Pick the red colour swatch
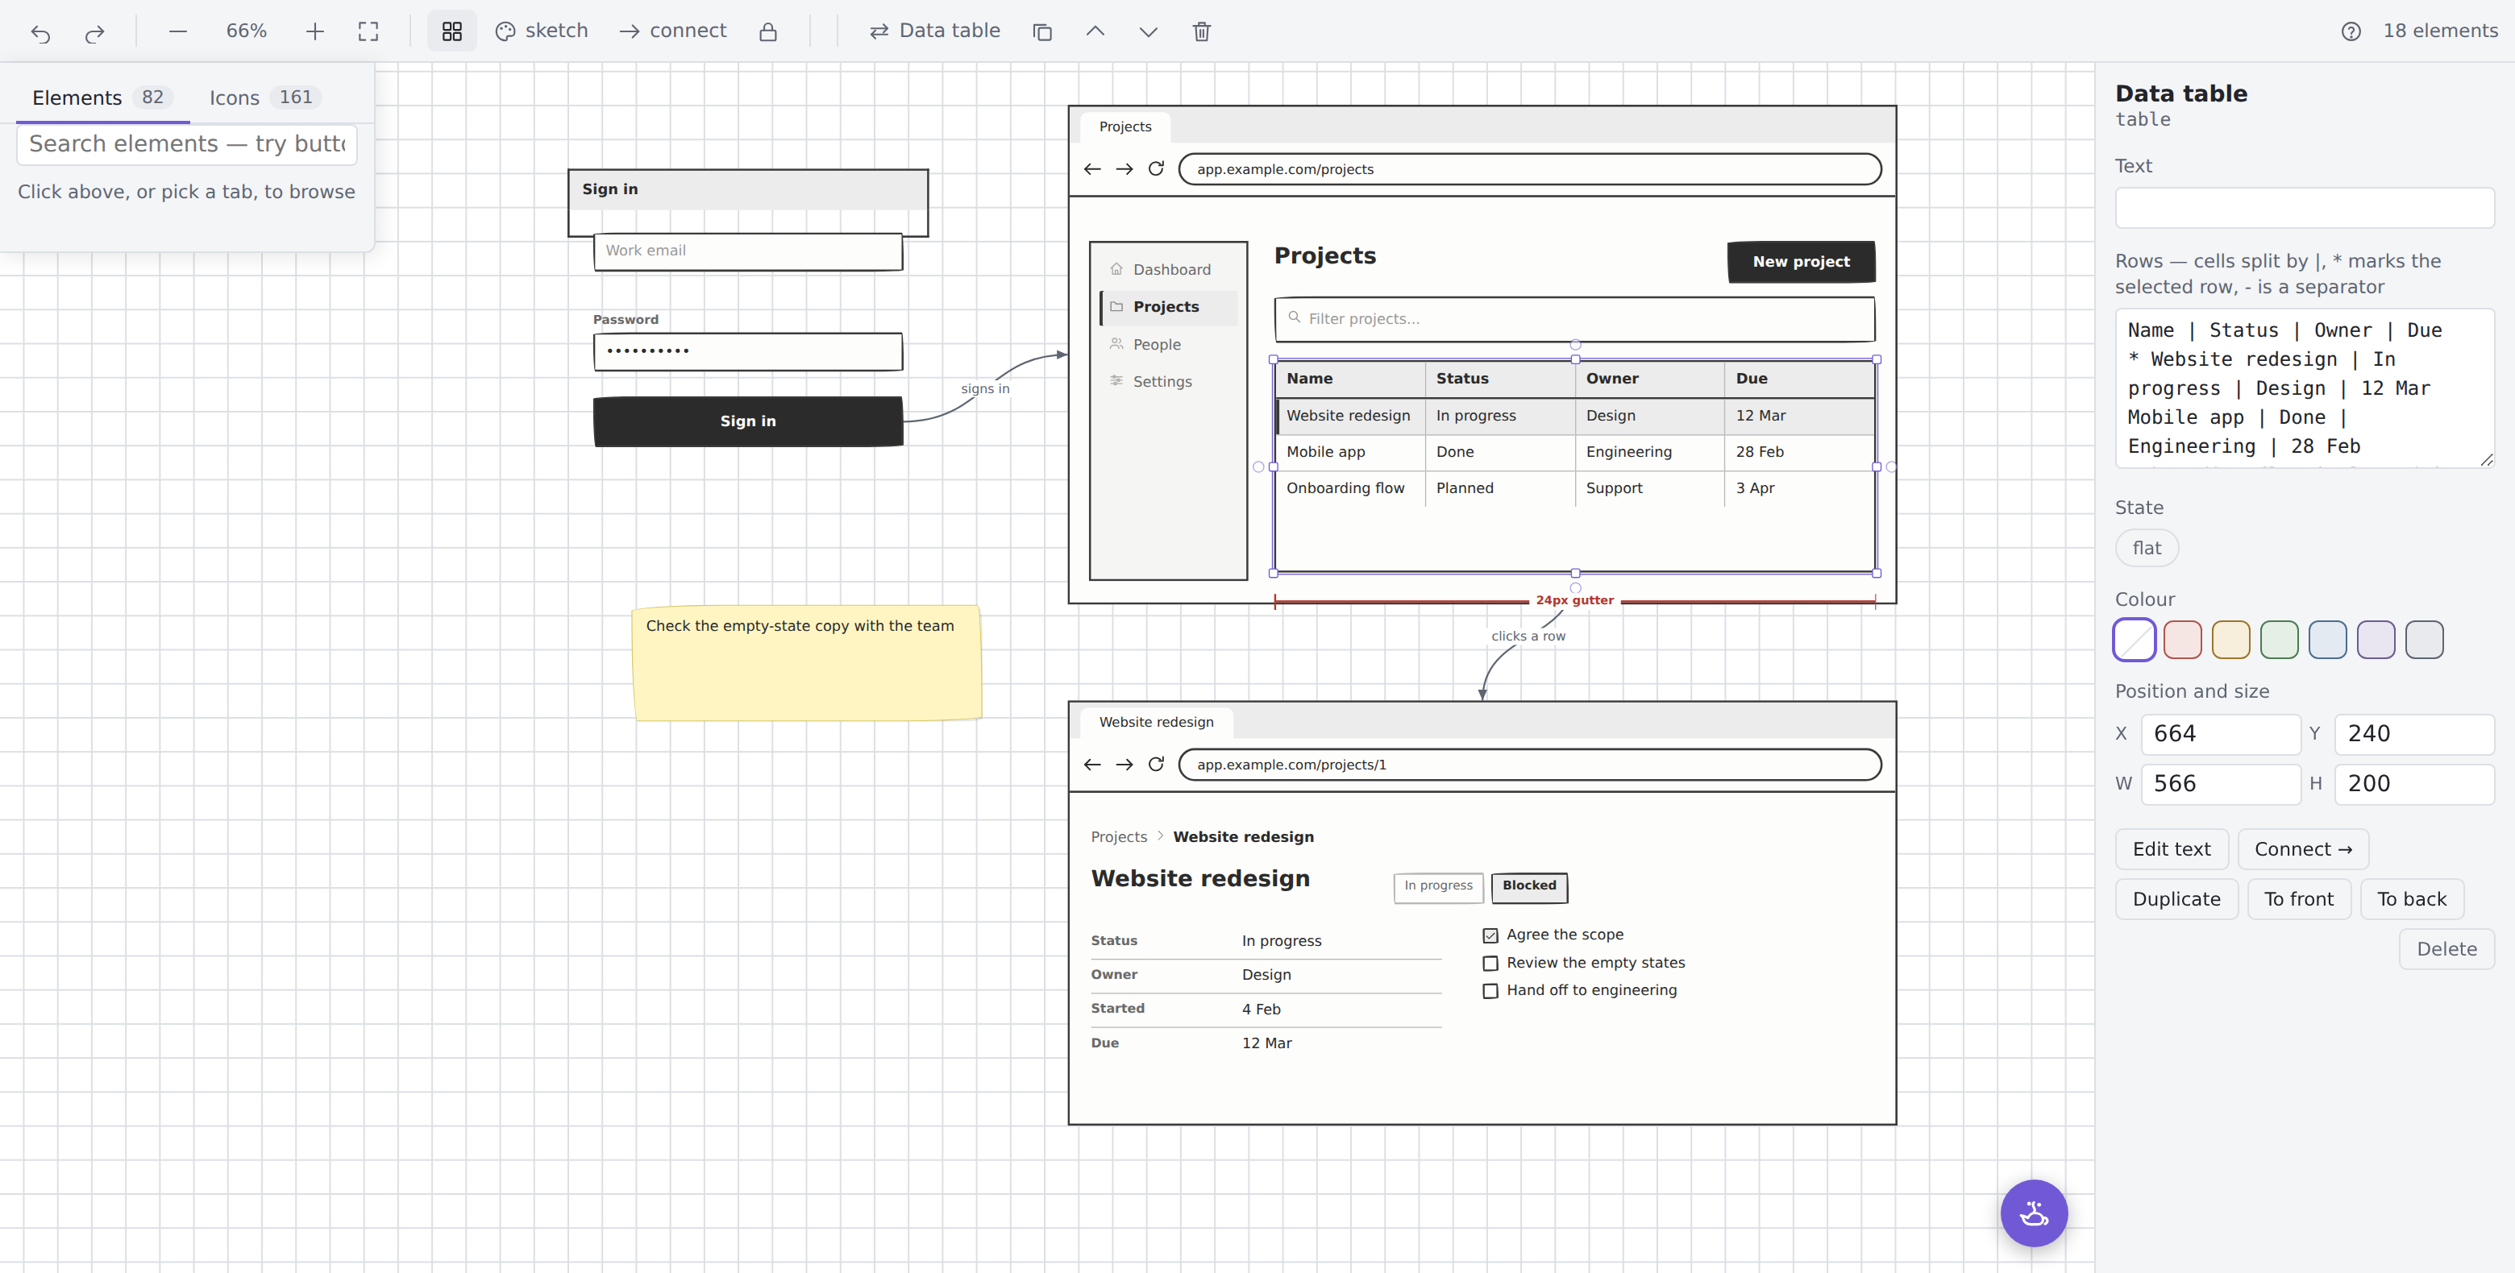2515x1273 pixels. (2182, 640)
